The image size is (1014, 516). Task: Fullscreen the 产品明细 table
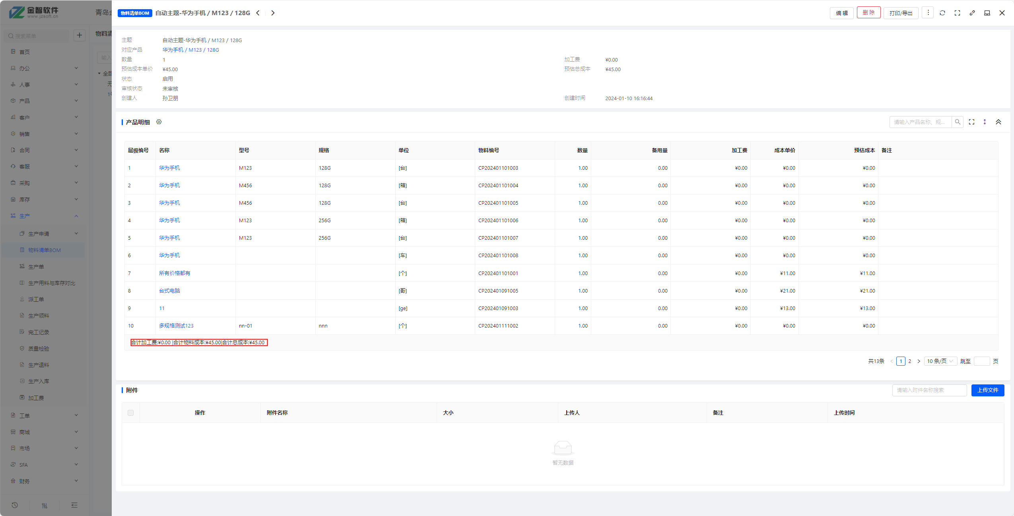(971, 122)
